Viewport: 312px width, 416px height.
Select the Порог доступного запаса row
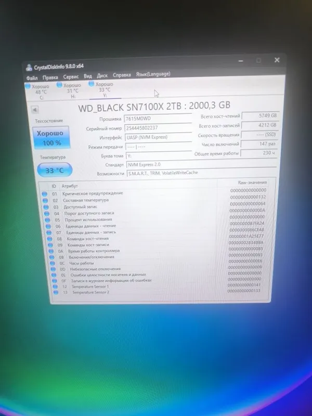(155, 212)
